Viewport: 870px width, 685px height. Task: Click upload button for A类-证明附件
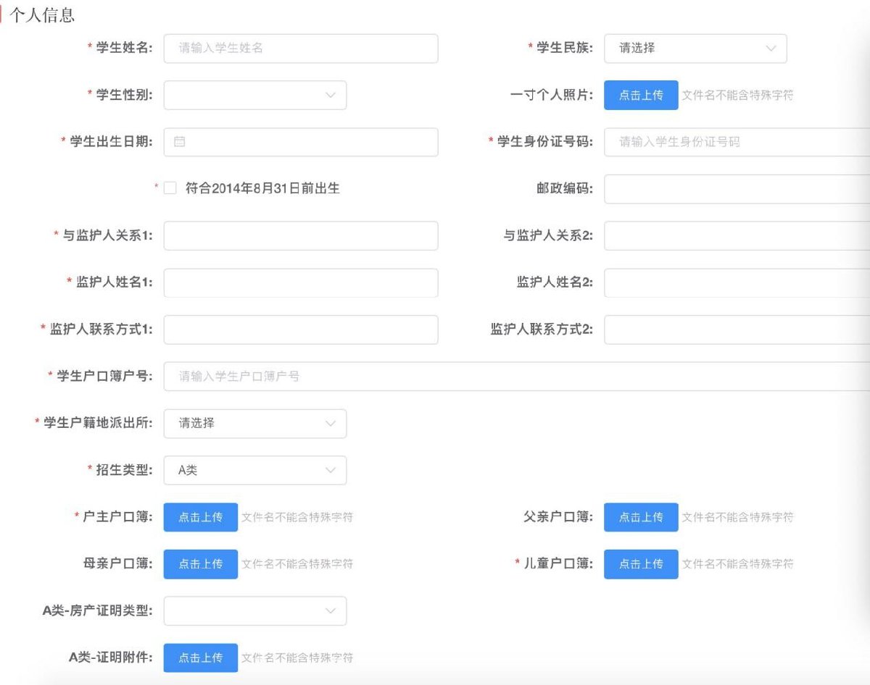click(x=201, y=657)
